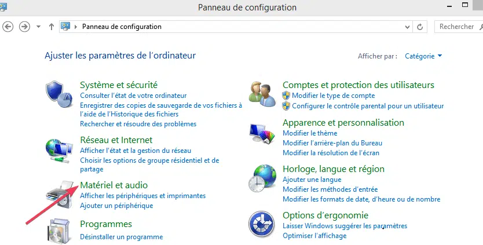This screenshot has width=483, height=245.
Task: Expand the breadcrumb chevron before Panneau de configuration
Action: tap(76, 27)
